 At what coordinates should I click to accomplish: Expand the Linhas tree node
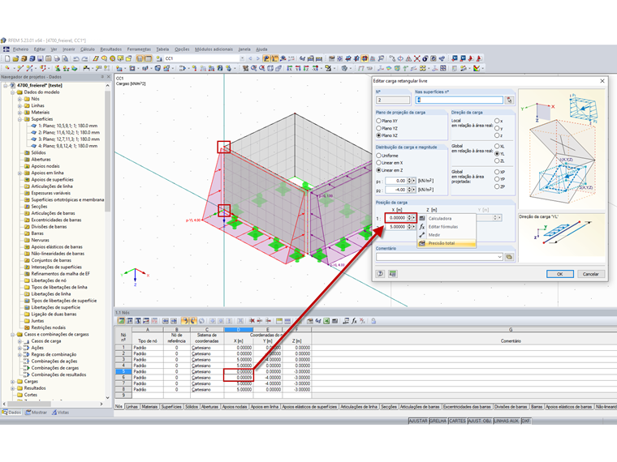tap(19, 105)
